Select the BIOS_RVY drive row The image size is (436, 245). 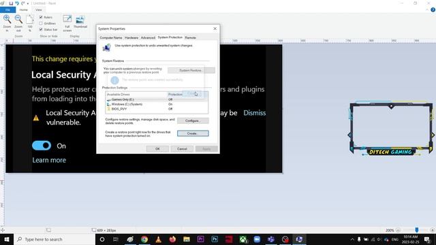(x=157, y=109)
